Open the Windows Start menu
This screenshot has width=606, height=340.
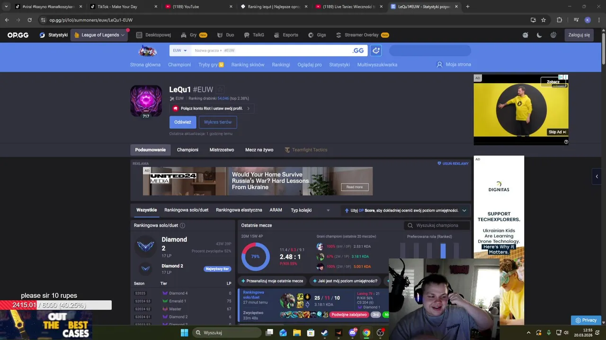pyautogui.click(x=184, y=332)
